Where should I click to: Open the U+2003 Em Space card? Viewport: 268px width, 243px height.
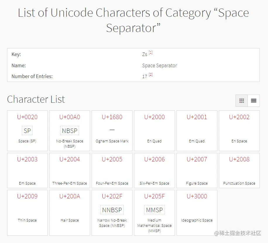27,171
